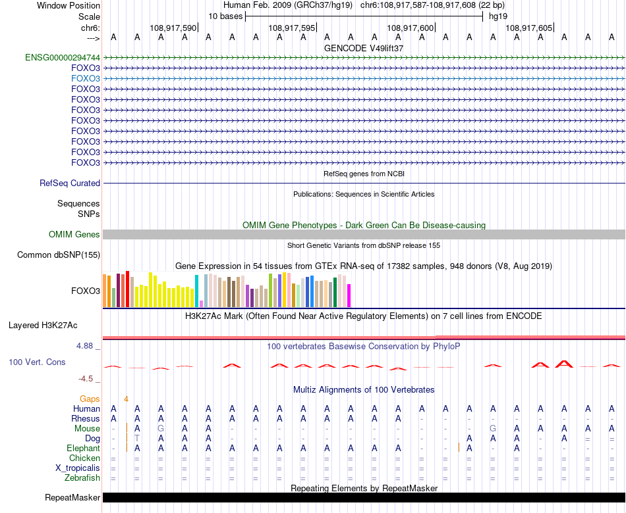Click 'Repeating Elements by RepeatMasker' title
626x513 pixels.
(364, 488)
